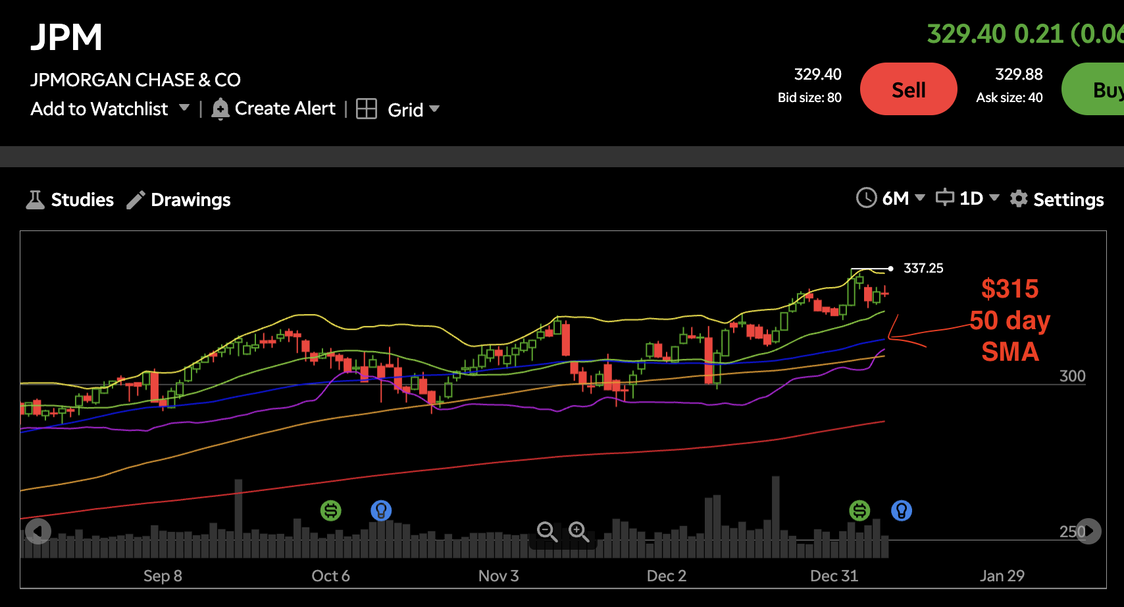Open the Studies flask icon
Screen dimensions: 1124x607
click(35, 199)
